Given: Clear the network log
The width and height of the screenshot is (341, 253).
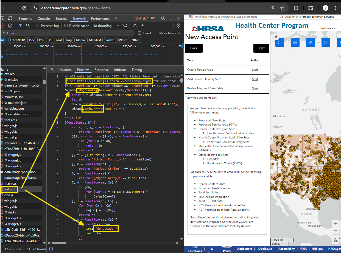Looking at the screenshot, I should tap(10, 26).
